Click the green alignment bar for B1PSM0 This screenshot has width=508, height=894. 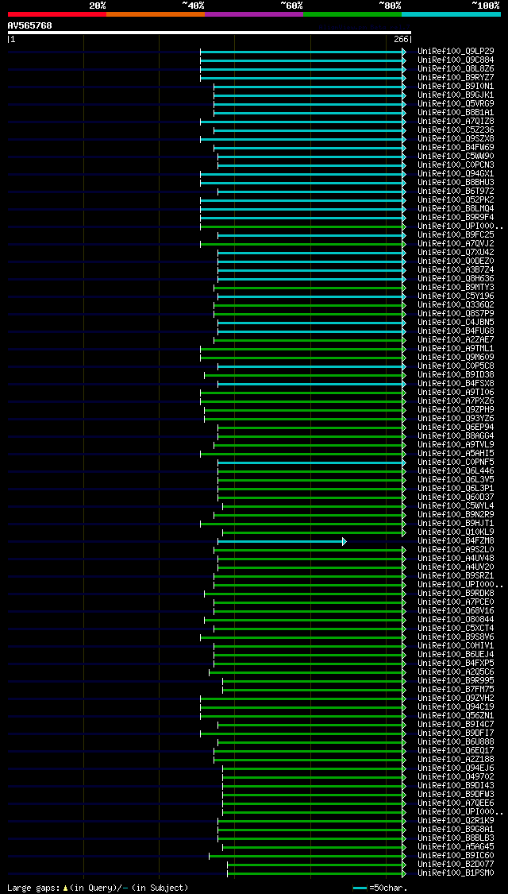point(317,873)
